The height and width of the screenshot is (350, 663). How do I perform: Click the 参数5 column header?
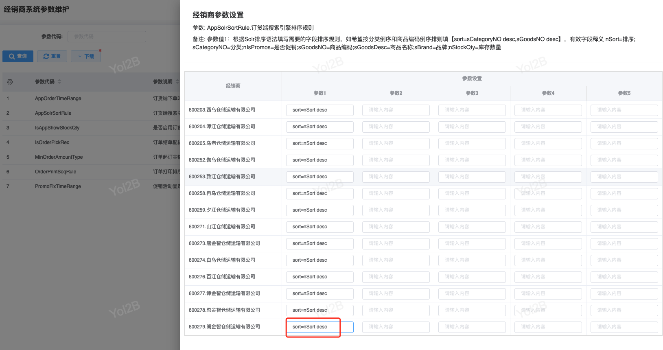[x=624, y=93]
